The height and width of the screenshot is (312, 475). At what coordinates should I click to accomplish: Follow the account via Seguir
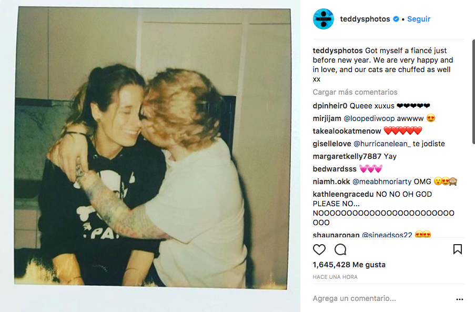coord(419,19)
